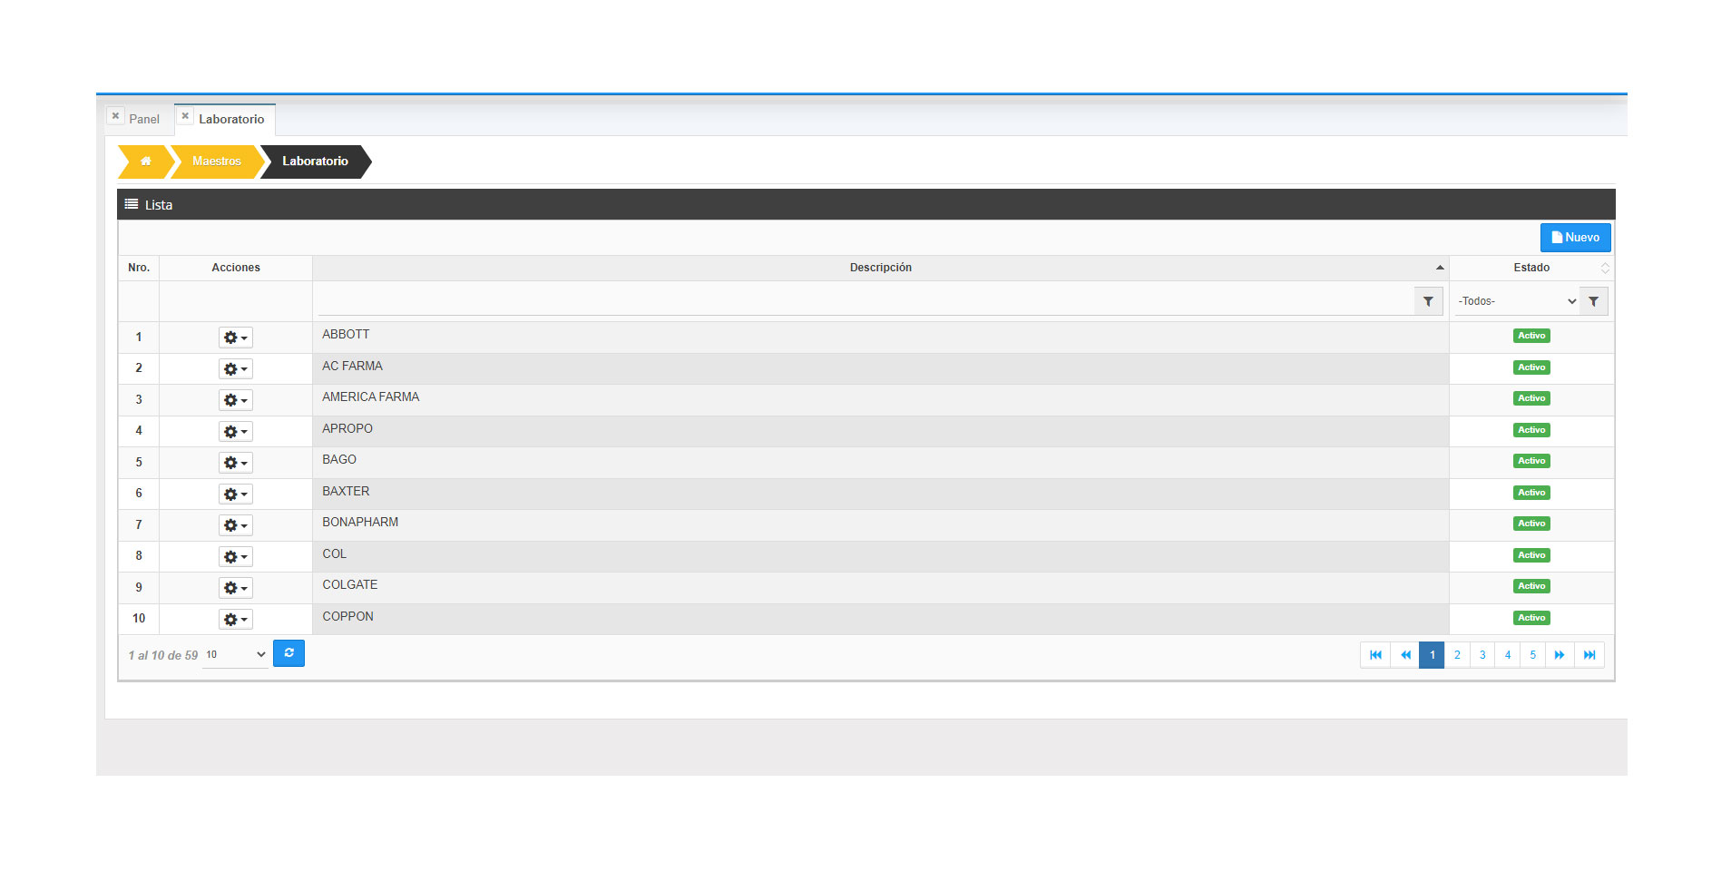The width and height of the screenshot is (1731, 891).
Task: Open actions gear for APROPO
Action: click(235, 432)
